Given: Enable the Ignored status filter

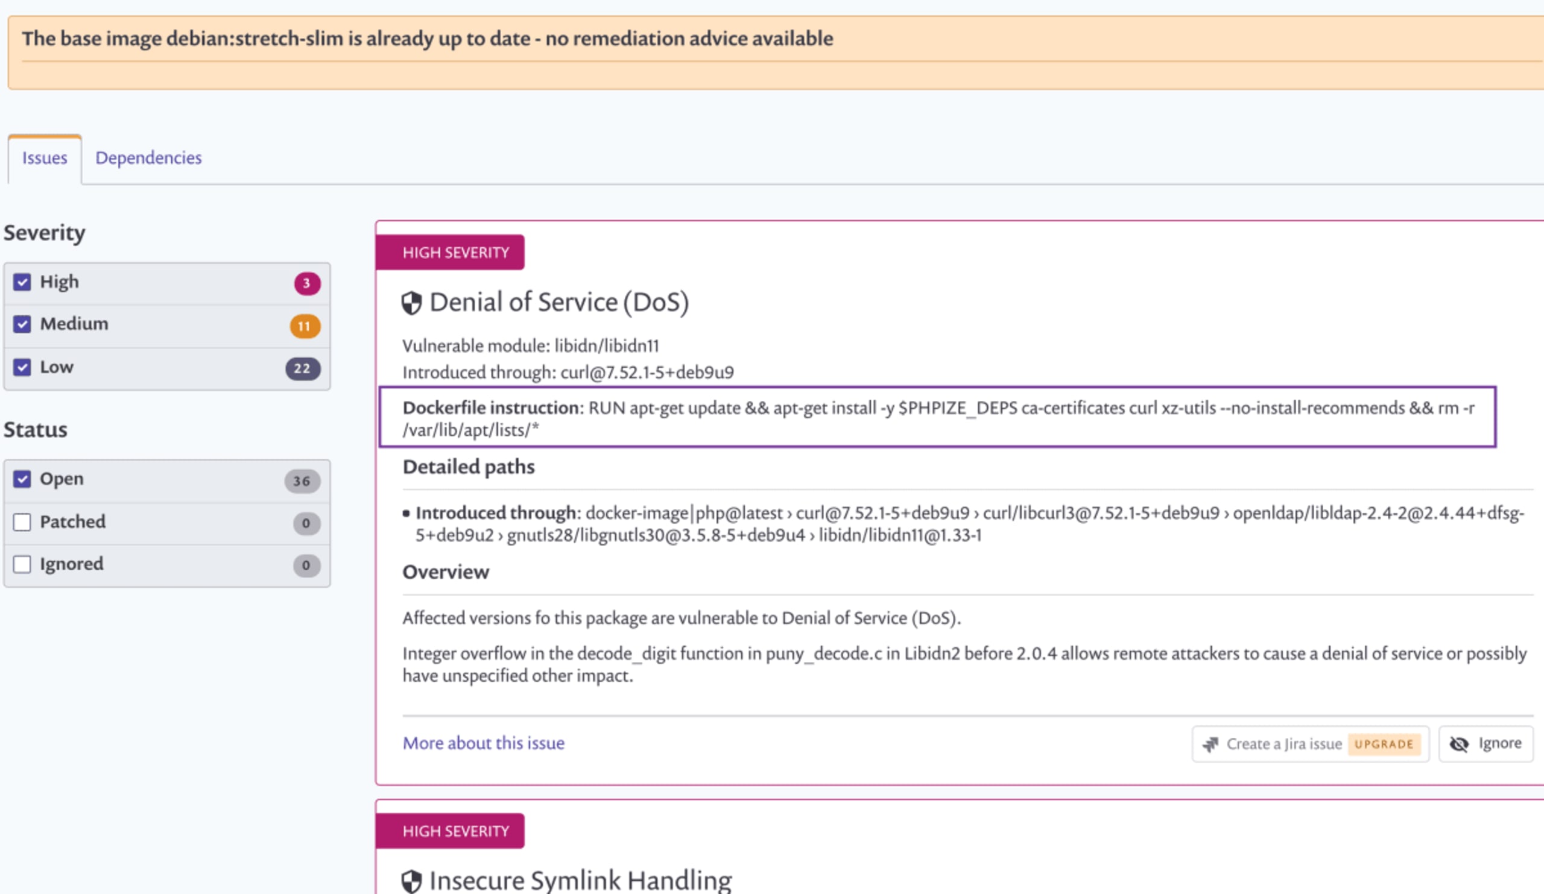Looking at the screenshot, I should point(22,564).
